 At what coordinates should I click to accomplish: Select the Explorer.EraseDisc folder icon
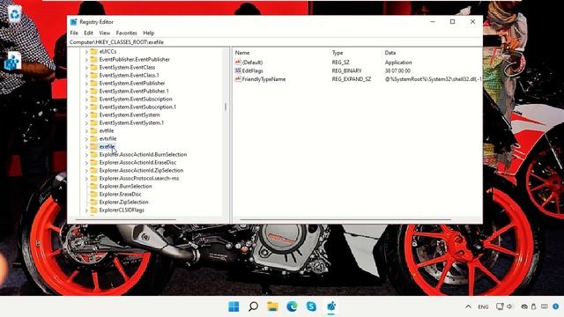click(94, 194)
